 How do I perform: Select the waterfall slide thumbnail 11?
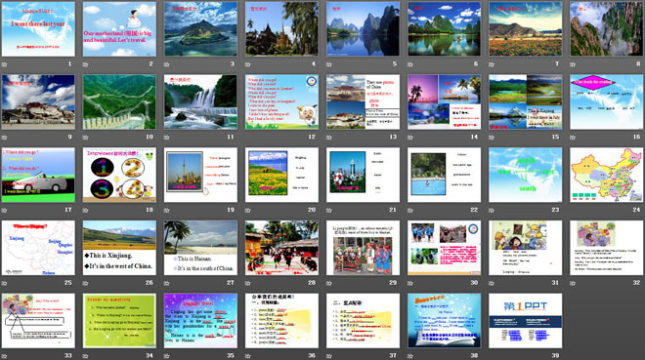point(200,101)
